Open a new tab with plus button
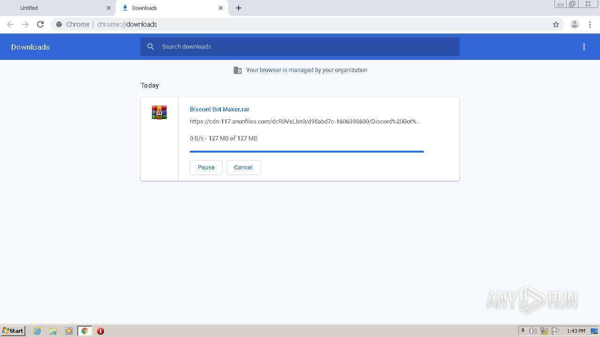This screenshot has width=600, height=337. [x=239, y=8]
